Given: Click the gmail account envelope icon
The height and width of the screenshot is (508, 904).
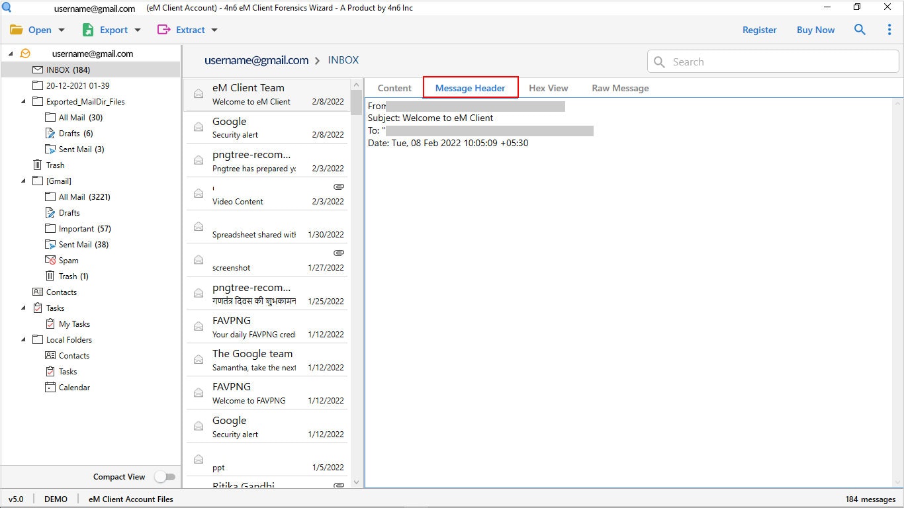Looking at the screenshot, I should pyautogui.click(x=25, y=54).
